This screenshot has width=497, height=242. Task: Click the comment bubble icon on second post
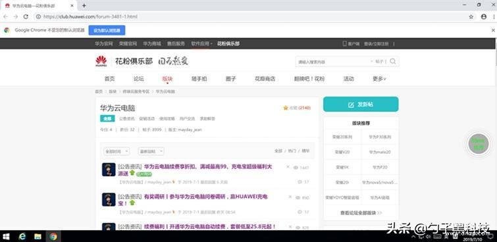click(300, 212)
